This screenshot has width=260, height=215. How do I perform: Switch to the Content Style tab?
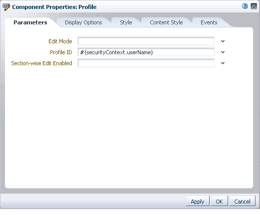click(x=166, y=22)
